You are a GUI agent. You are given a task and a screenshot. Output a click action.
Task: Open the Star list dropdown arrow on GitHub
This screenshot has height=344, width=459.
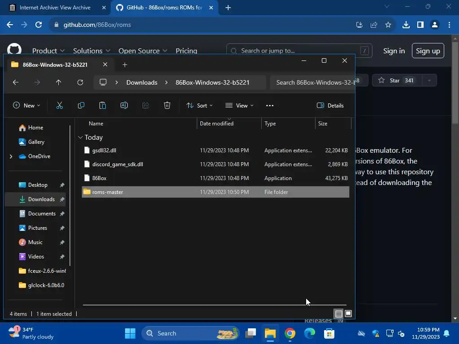(429, 81)
